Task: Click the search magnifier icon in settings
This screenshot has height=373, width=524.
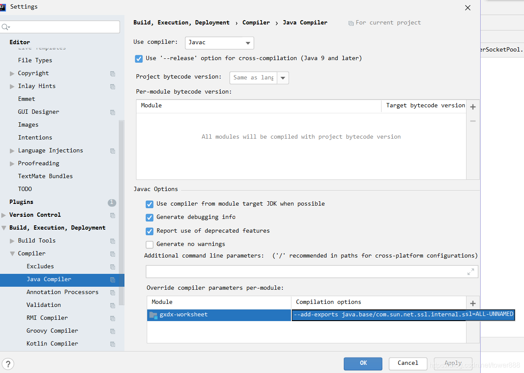Action: tap(5, 27)
